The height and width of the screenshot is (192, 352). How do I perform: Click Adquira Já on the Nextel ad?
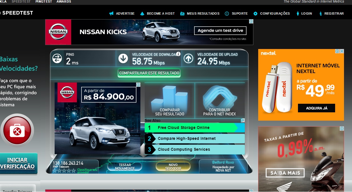316,108
